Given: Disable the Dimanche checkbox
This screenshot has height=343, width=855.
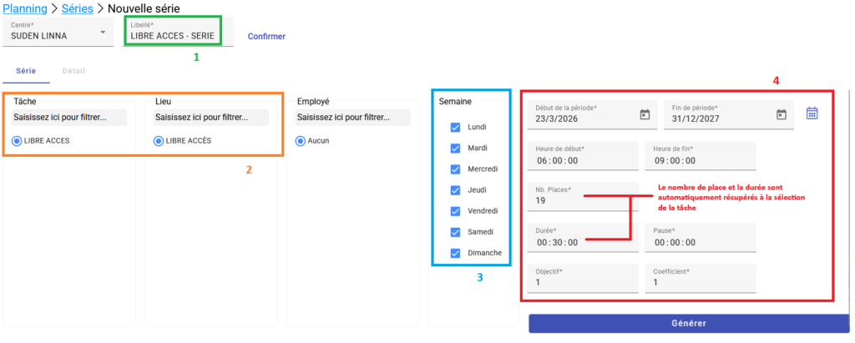Looking at the screenshot, I should click(x=455, y=253).
